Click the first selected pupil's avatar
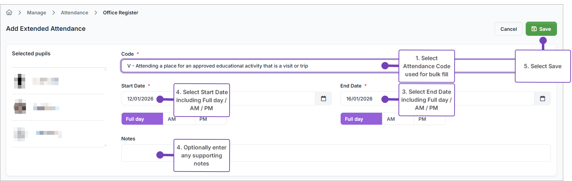 pyautogui.click(x=20, y=81)
